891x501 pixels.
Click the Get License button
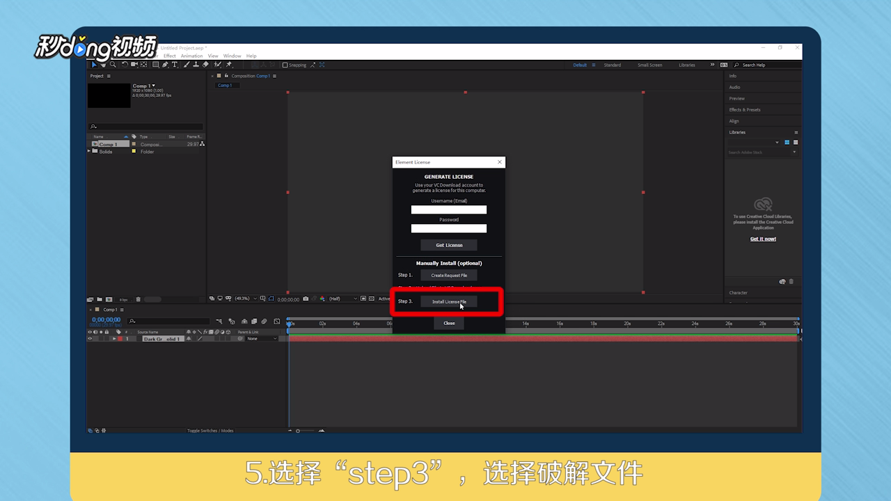click(449, 245)
